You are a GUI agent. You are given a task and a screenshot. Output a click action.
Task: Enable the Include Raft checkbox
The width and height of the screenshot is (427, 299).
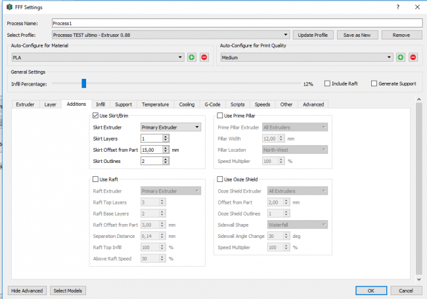pyautogui.click(x=328, y=84)
